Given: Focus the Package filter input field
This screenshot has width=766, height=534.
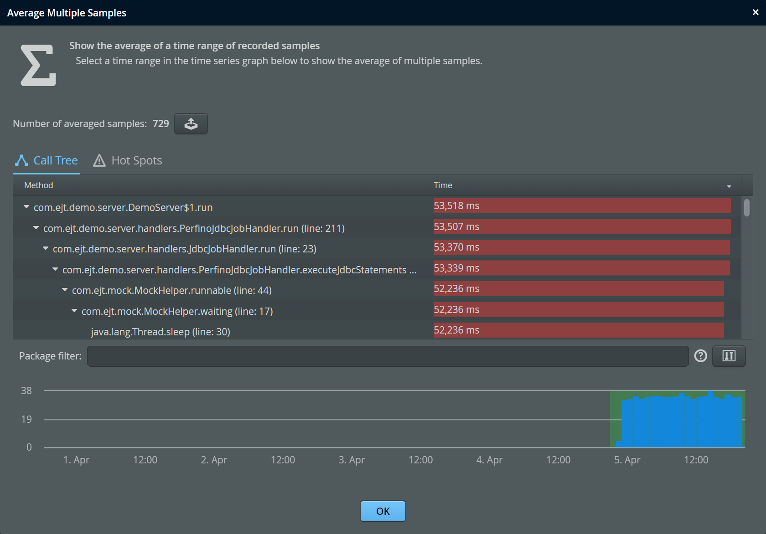Looking at the screenshot, I should 388,356.
